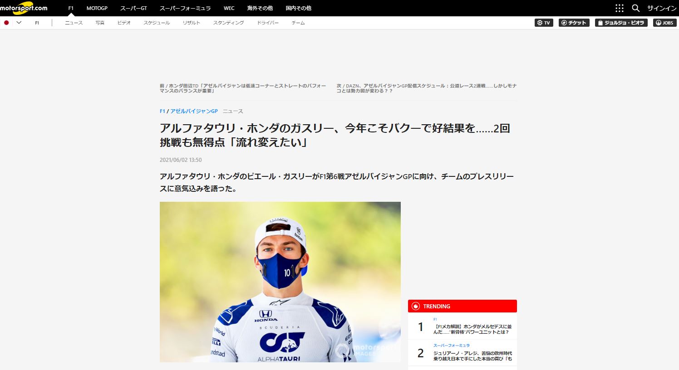Click the JOBS button
Screen dimensions: 679x370
pos(665,23)
